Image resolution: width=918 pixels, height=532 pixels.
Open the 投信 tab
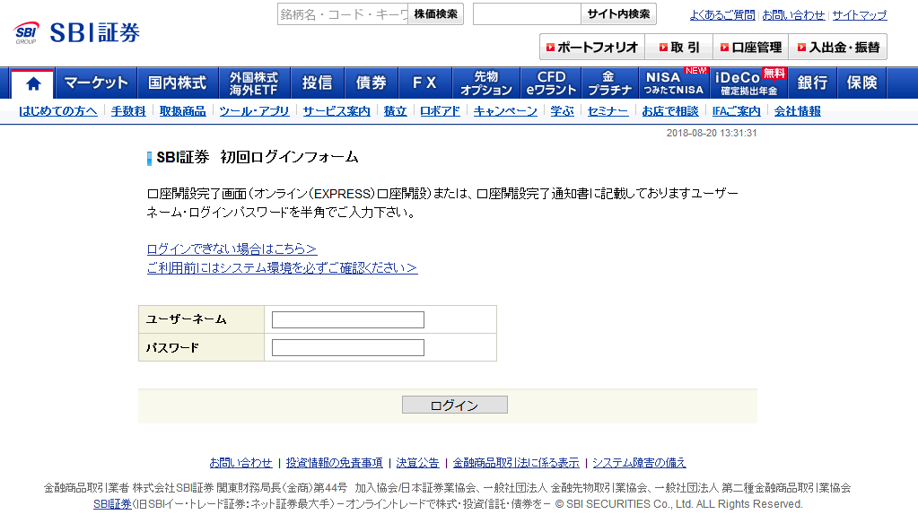click(x=317, y=83)
